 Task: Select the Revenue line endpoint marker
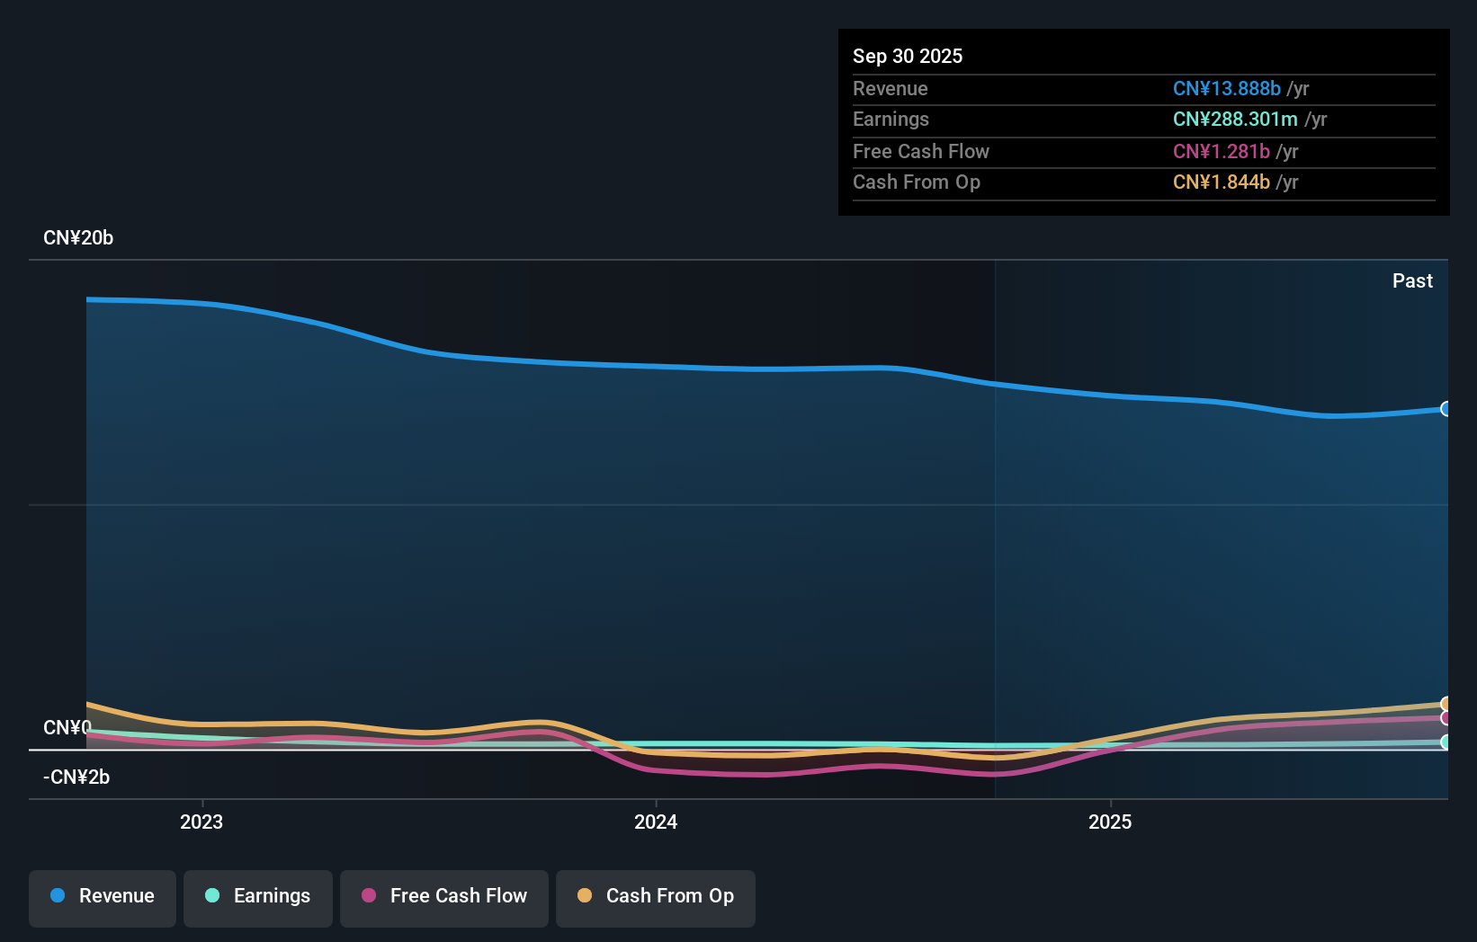(1446, 409)
